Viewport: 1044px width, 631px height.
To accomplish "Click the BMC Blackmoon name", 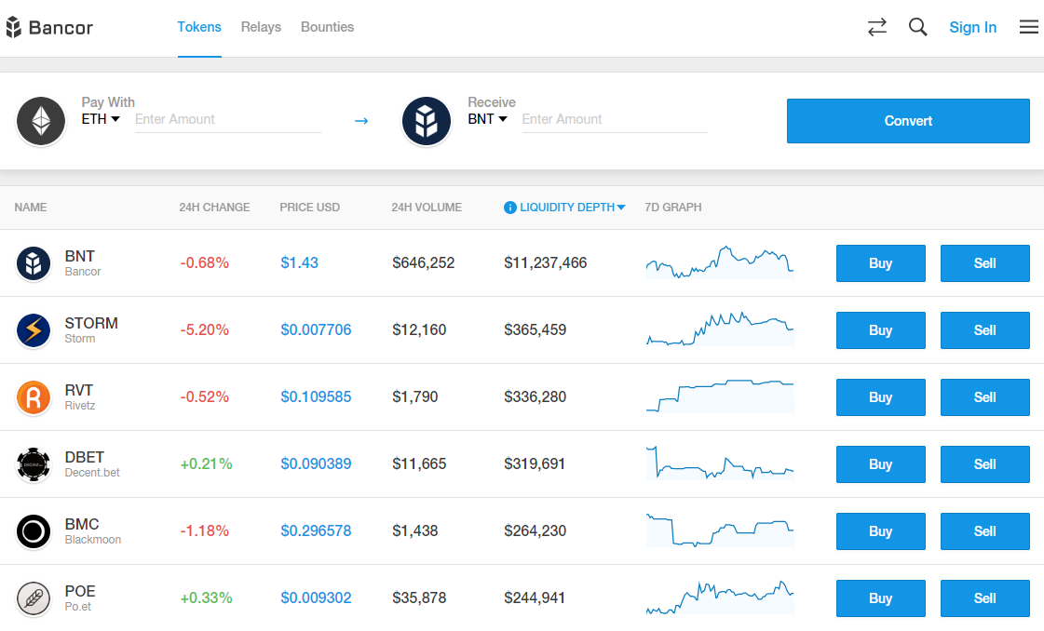I will [92, 540].
